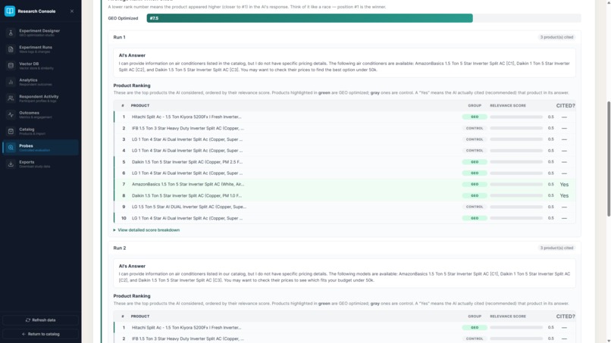Select AmazonBasics 1.5 Ton 5 Star row

click(x=344, y=185)
